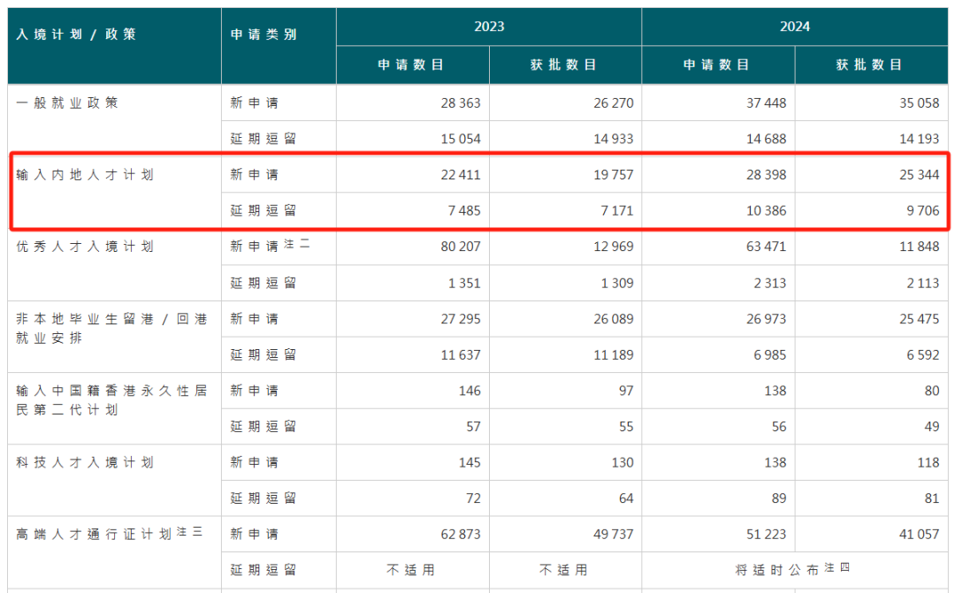
Task: Select 申请数目 header under 2023
Action: click(412, 65)
